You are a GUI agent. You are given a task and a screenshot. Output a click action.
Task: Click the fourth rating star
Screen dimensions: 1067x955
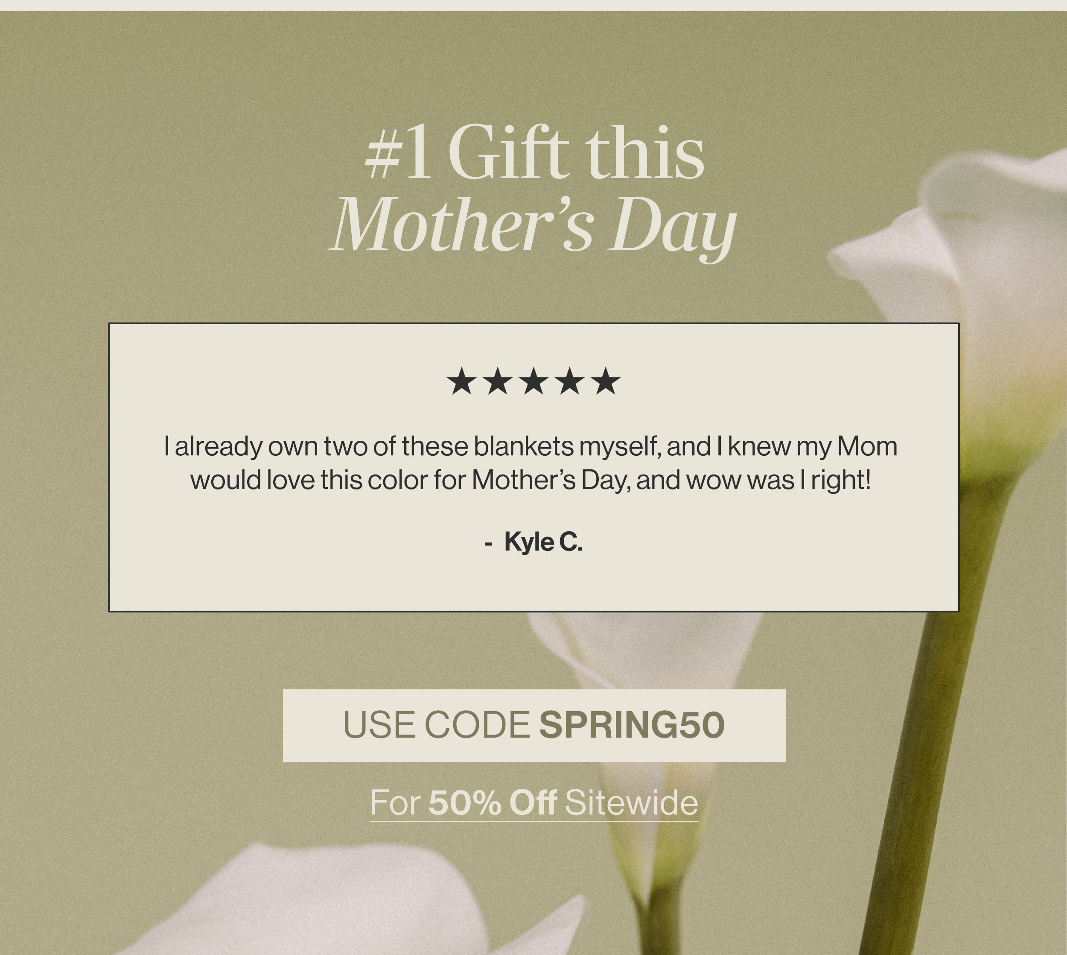[x=570, y=381]
